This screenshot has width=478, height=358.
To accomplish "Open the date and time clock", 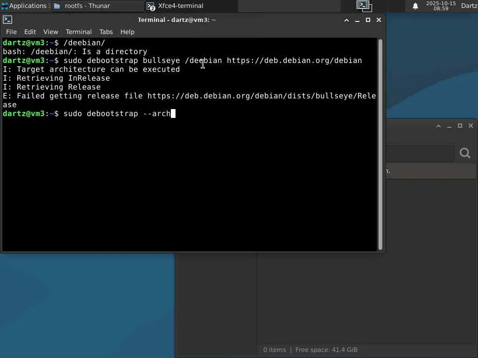I will coord(441,6).
